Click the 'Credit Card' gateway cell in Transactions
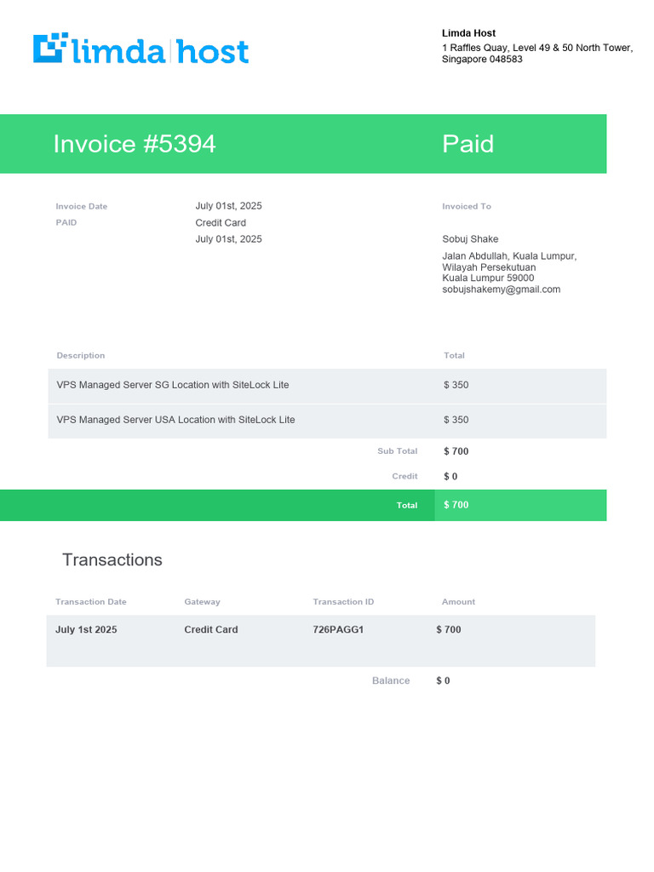The height and width of the screenshot is (872, 654). point(211,629)
